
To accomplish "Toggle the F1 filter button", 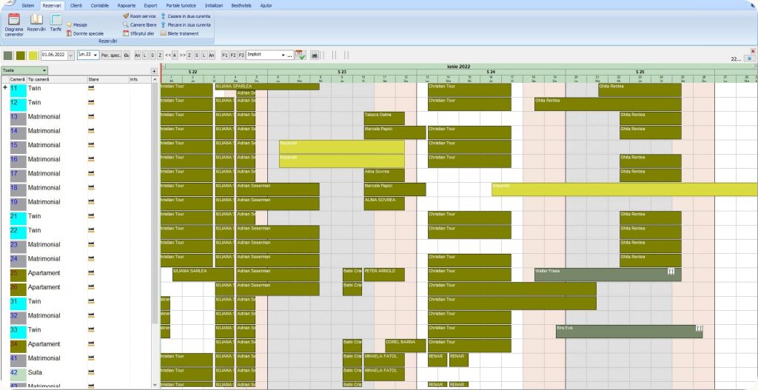I will [x=225, y=55].
